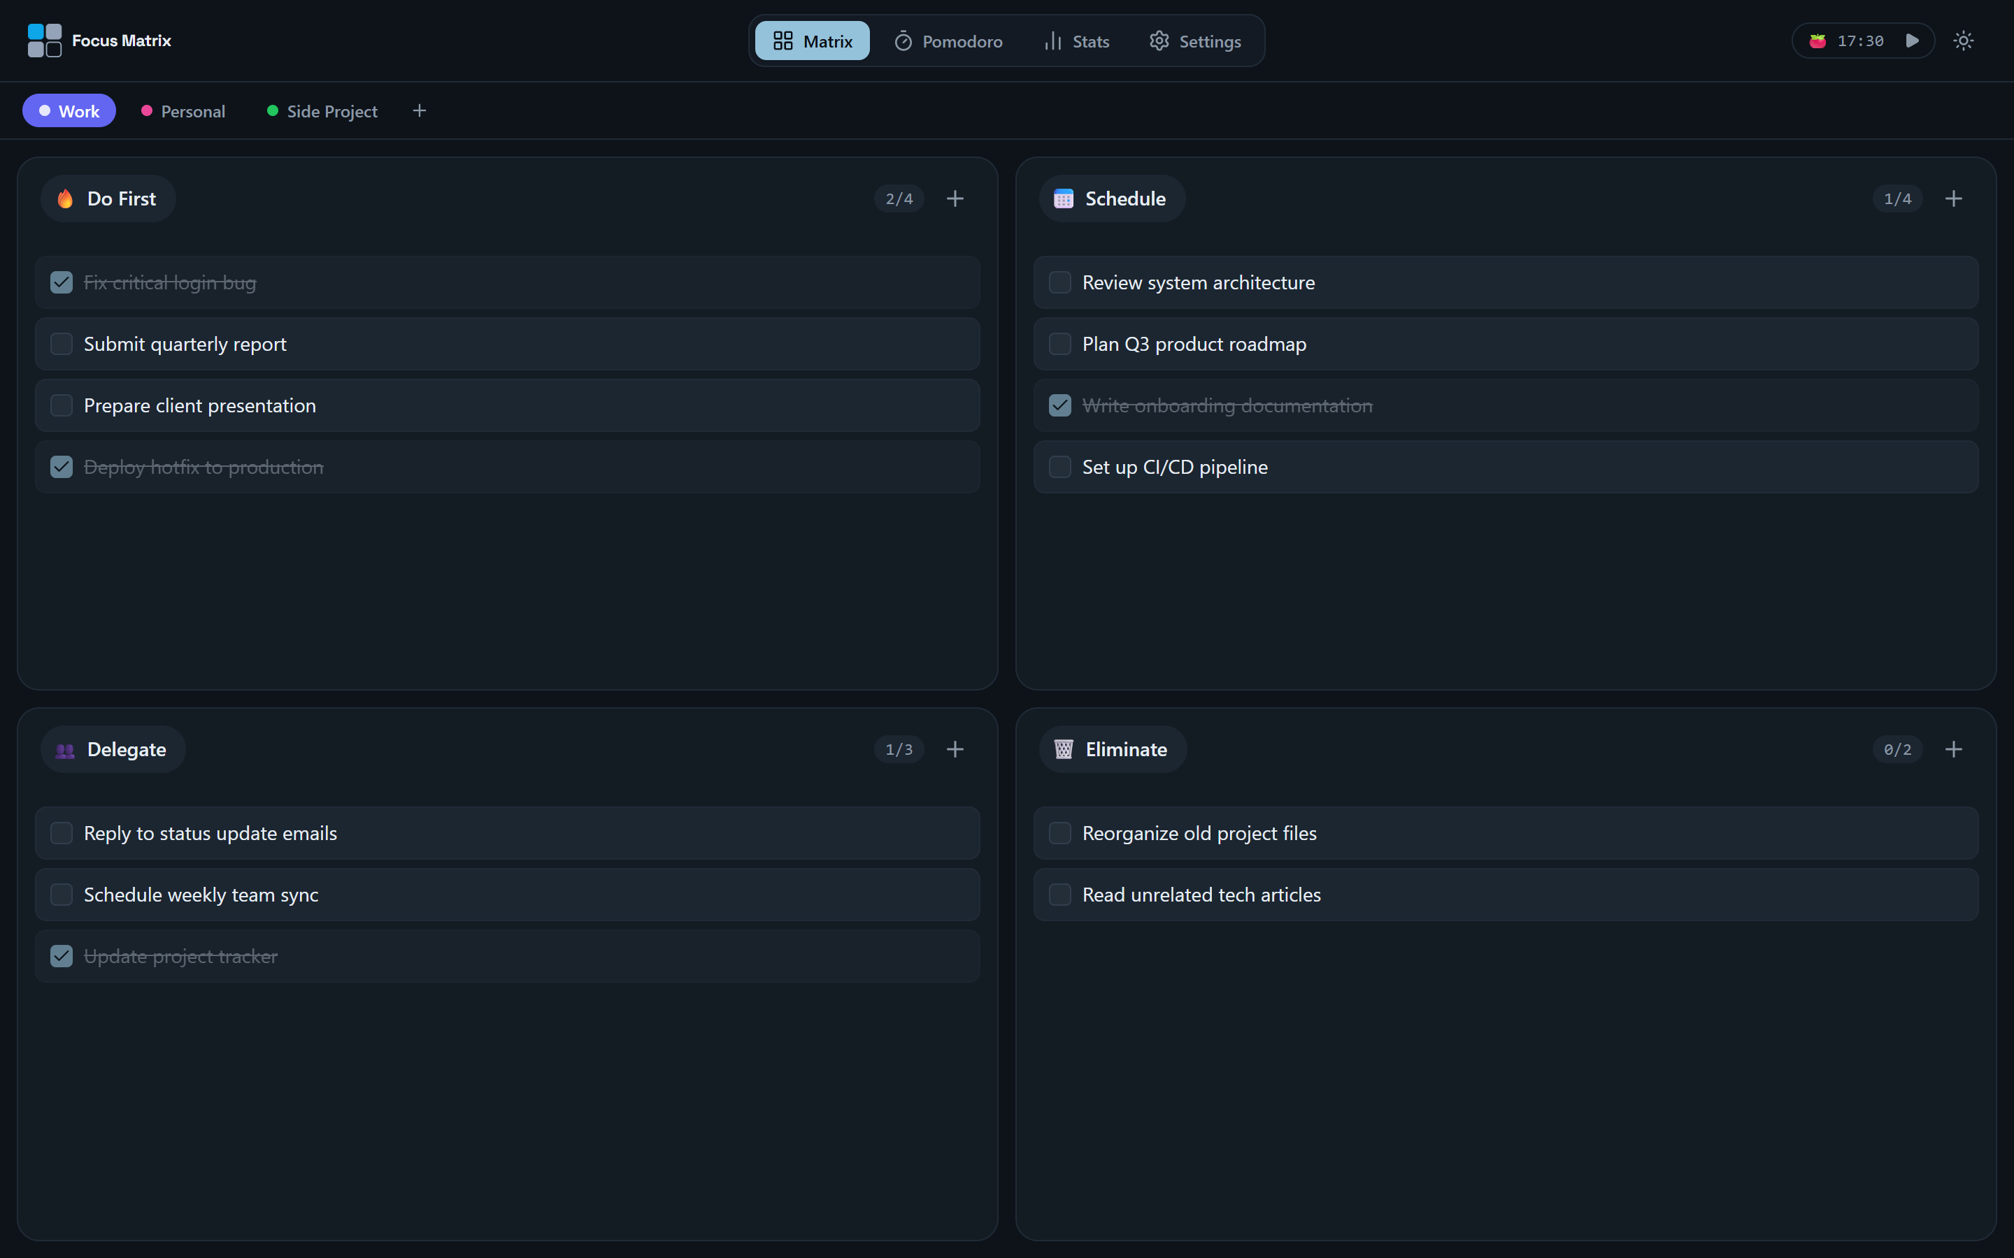
Task: Add a new task to Schedule quadrant
Action: 1953,199
